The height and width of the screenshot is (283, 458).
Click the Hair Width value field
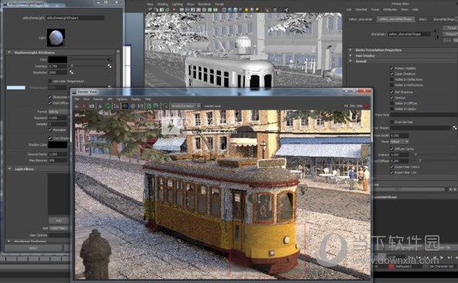click(x=399, y=136)
